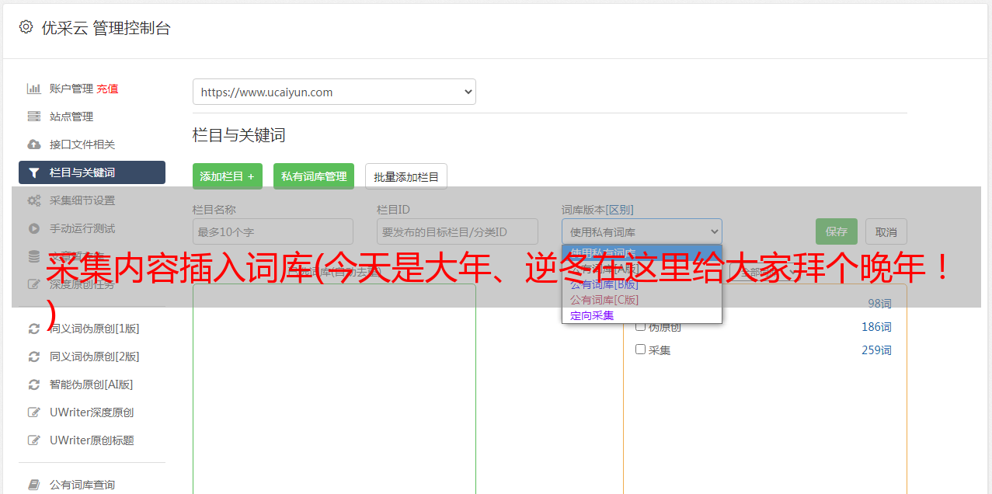
Task: Click the server icon for 站点管理
Action: coord(34,117)
